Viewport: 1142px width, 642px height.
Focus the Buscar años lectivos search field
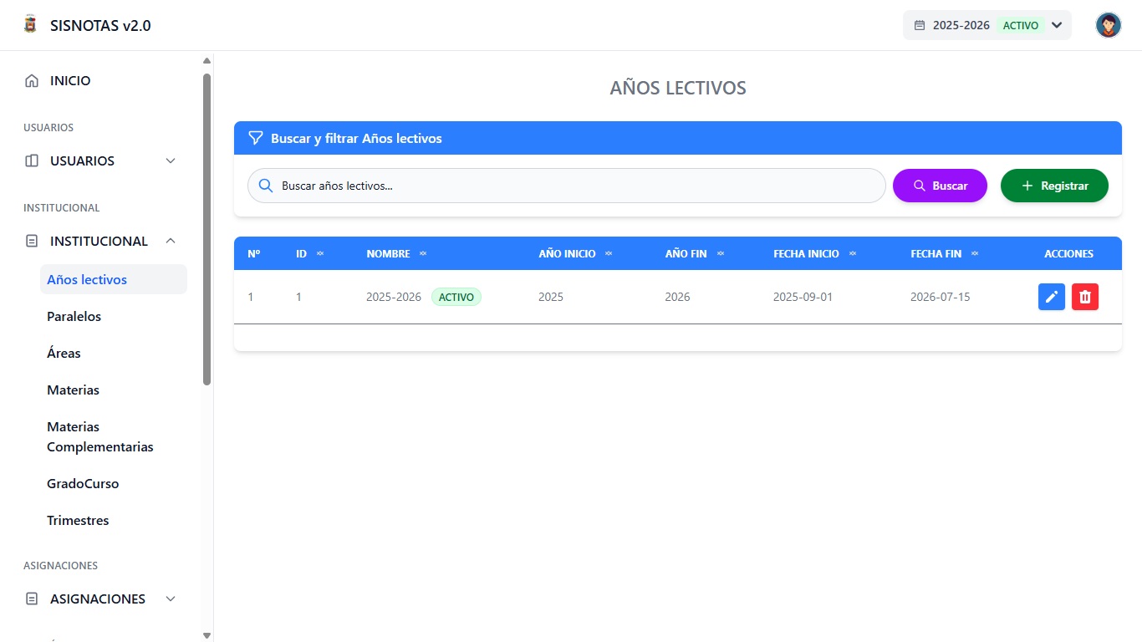[566, 186]
